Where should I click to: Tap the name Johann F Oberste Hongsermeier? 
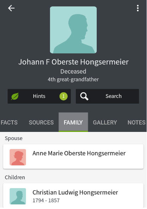73,62
